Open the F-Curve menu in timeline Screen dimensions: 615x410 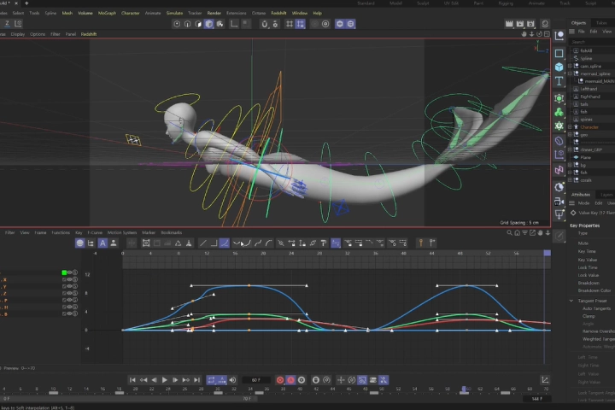[x=95, y=232]
